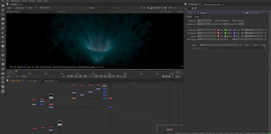Float the Merge17 properties panel

pyautogui.click(x=264, y=13)
